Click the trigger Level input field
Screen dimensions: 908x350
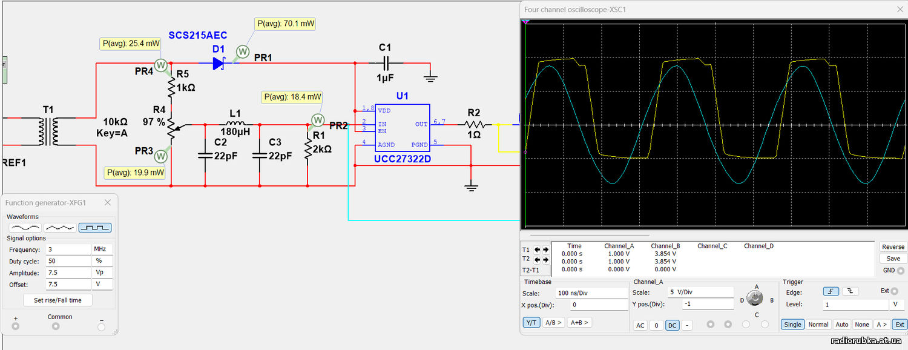click(856, 305)
